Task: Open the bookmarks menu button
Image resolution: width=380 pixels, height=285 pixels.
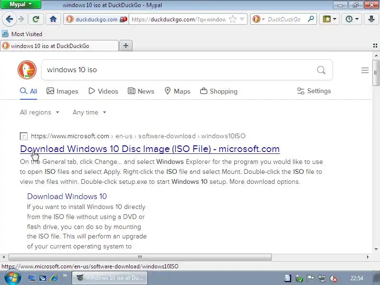Action: coord(329,19)
